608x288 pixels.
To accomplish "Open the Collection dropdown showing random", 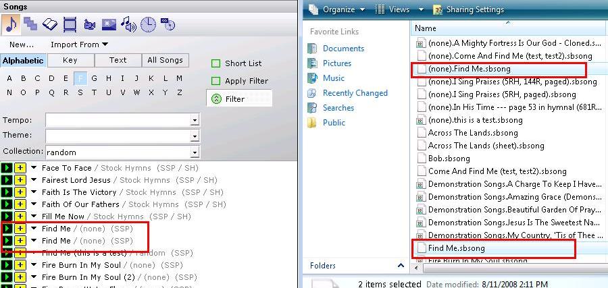I will coord(195,152).
